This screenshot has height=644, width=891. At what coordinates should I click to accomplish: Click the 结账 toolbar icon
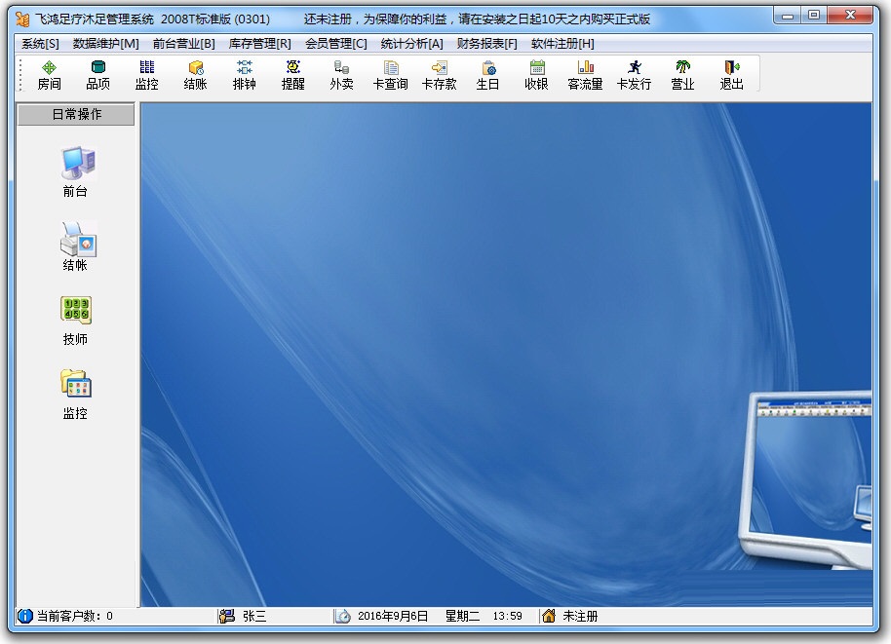pyautogui.click(x=196, y=75)
